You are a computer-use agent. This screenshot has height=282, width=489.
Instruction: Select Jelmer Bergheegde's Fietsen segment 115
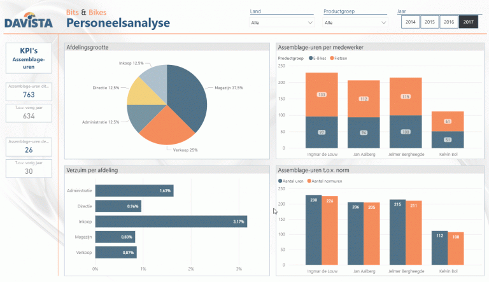pyautogui.click(x=406, y=97)
